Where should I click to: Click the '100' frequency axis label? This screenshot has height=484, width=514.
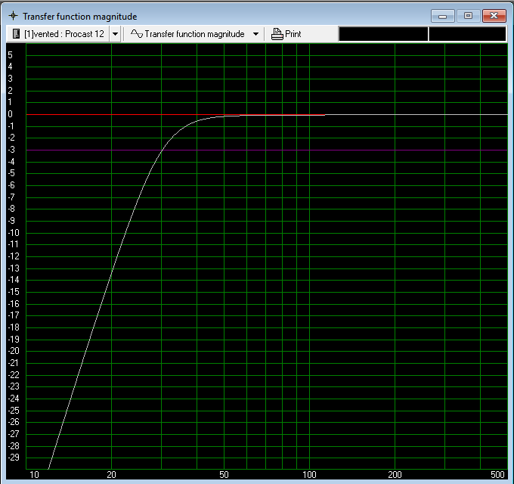(309, 475)
